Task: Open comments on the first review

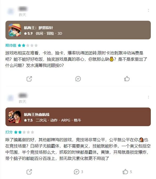Action: [78, 79]
